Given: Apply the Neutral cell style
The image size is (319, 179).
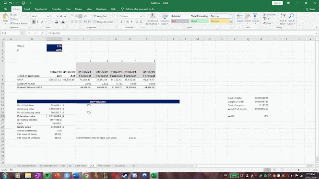Looking at the screenshot, I should [219, 21].
